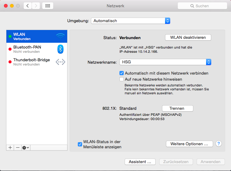Click the Thunderbolt-Bridge arrows icon
The height and width of the screenshot is (171, 231).
60,62
